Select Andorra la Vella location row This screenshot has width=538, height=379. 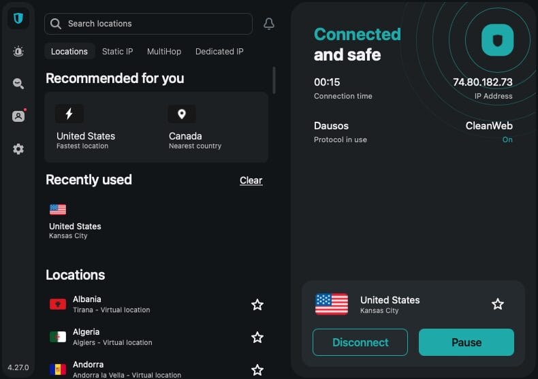click(x=157, y=369)
